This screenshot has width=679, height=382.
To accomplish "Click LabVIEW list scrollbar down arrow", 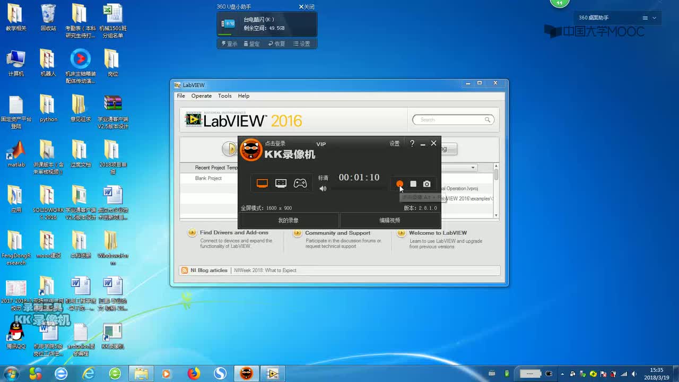I will click(496, 215).
